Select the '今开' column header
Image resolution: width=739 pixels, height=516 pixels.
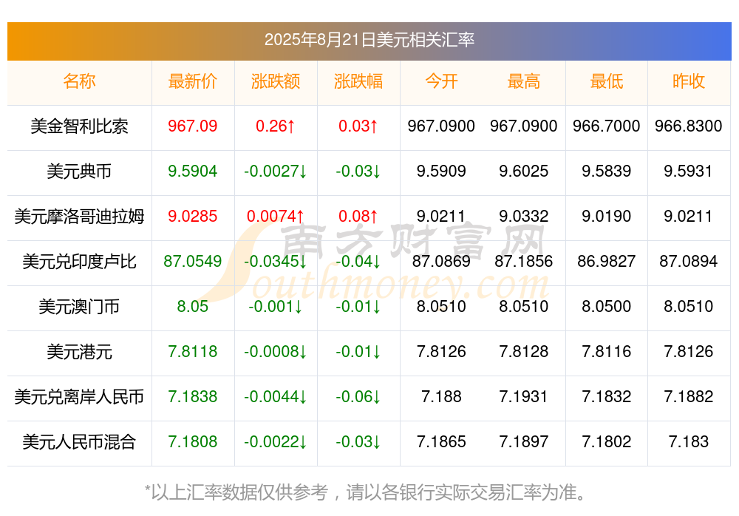(441, 81)
